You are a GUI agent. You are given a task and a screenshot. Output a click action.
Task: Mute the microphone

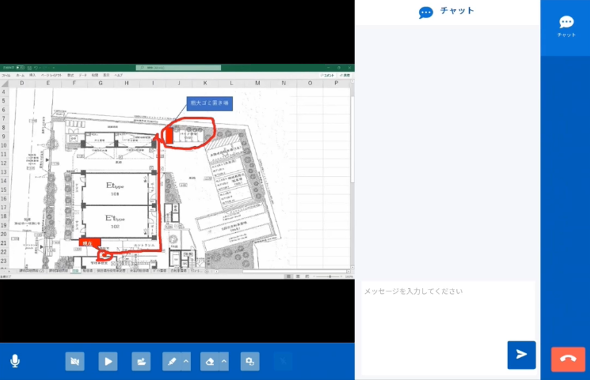click(x=15, y=361)
